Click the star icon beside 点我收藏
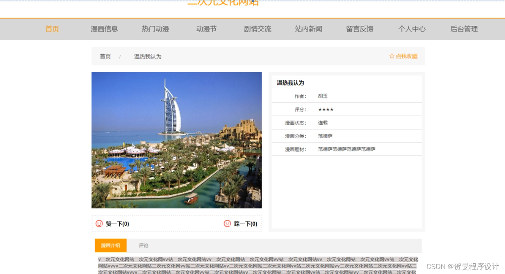Screen dimensions: 505x274 392,56
